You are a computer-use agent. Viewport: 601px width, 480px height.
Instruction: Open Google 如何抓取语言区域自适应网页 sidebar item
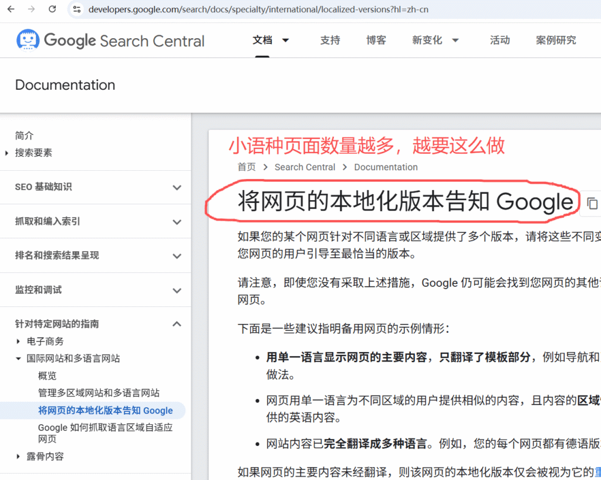point(106,433)
